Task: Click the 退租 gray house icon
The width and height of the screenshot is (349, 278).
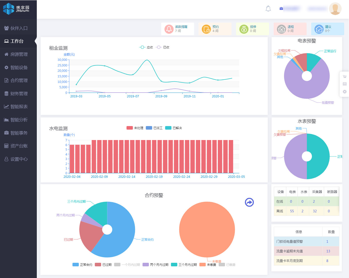Action: point(281,29)
